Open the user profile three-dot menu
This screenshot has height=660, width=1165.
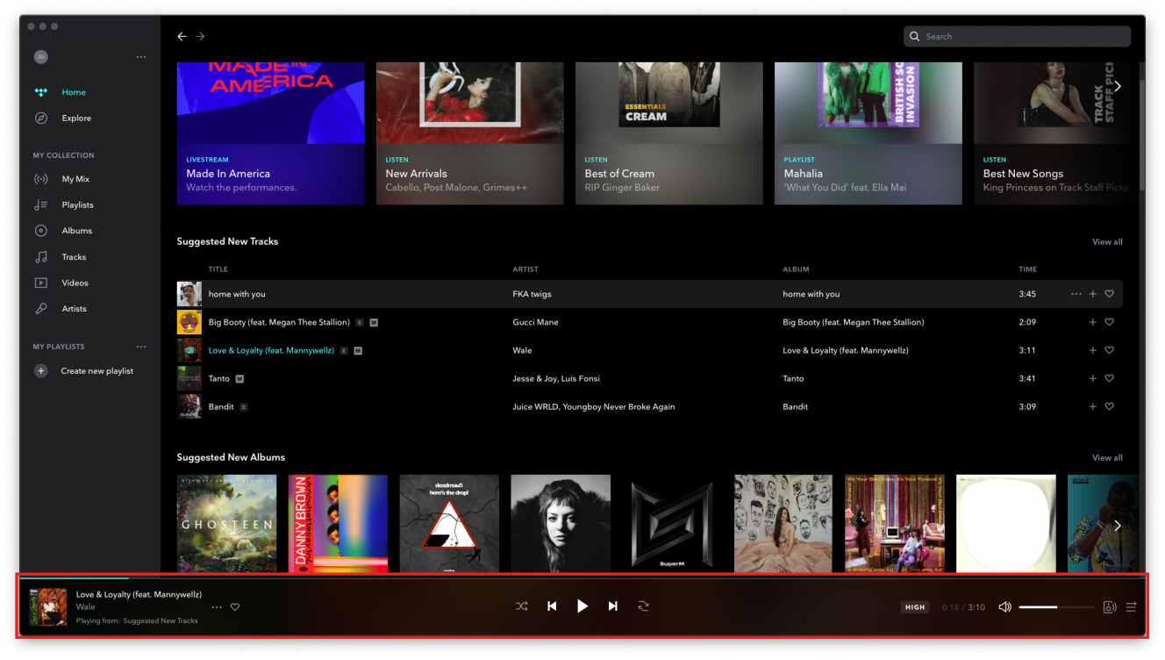click(x=141, y=57)
